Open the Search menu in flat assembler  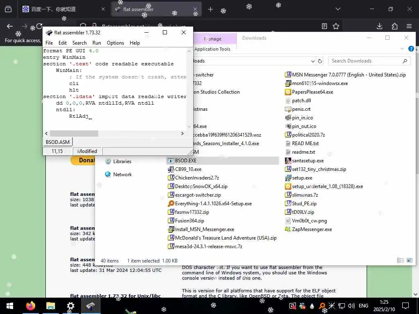[79, 43]
